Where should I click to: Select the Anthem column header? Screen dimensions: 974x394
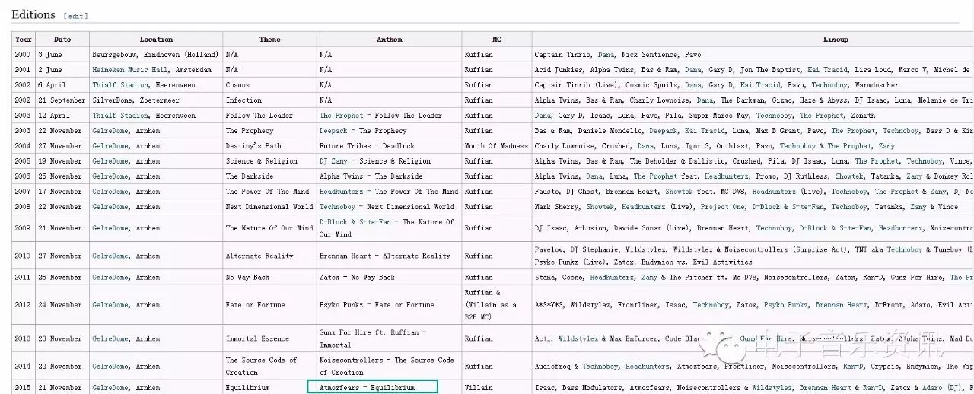pyautogui.click(x=390, y=40)
